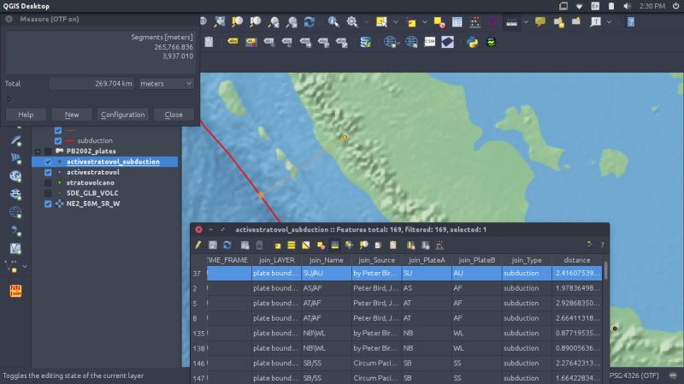Expand the Measure dialog info triangle

(9, 99)
